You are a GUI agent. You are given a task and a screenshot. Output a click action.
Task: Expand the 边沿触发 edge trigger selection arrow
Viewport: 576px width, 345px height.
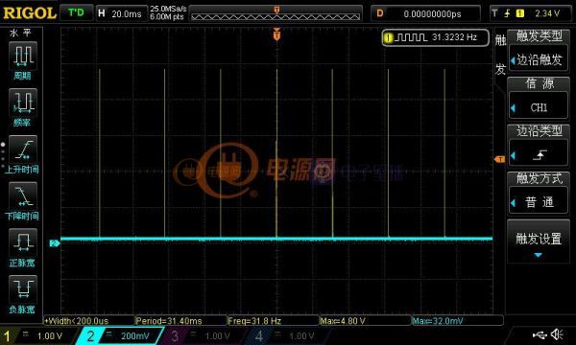pyautogui.click(x=513, y=60)
